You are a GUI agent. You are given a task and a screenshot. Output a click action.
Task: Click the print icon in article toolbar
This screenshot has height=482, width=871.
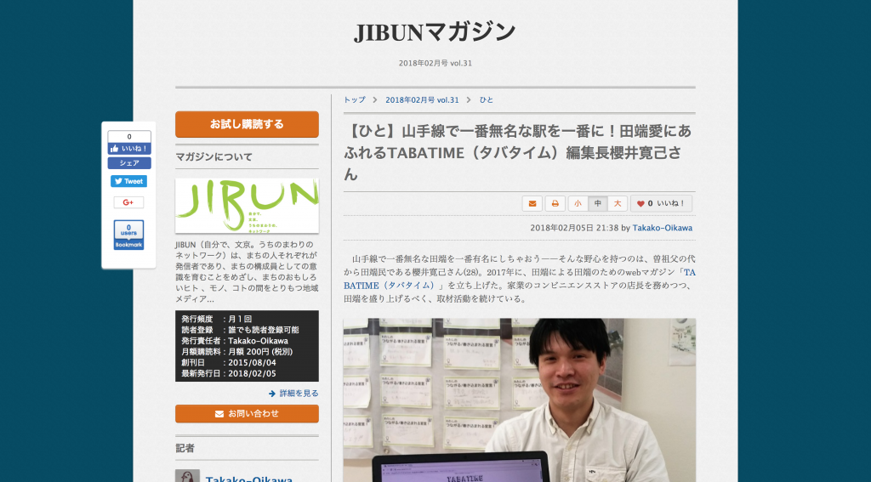click(555, 203)
